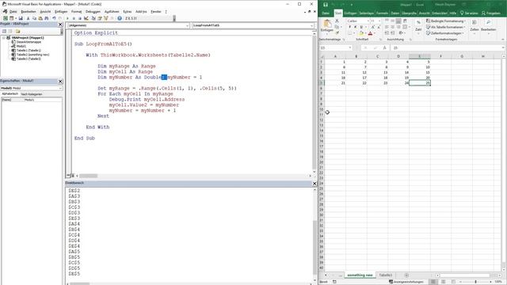This screenshot has height=285, width=507.
Task: Collapse the VBAProject (Mappe1) tree node
Action: click(x=4, y=38)
